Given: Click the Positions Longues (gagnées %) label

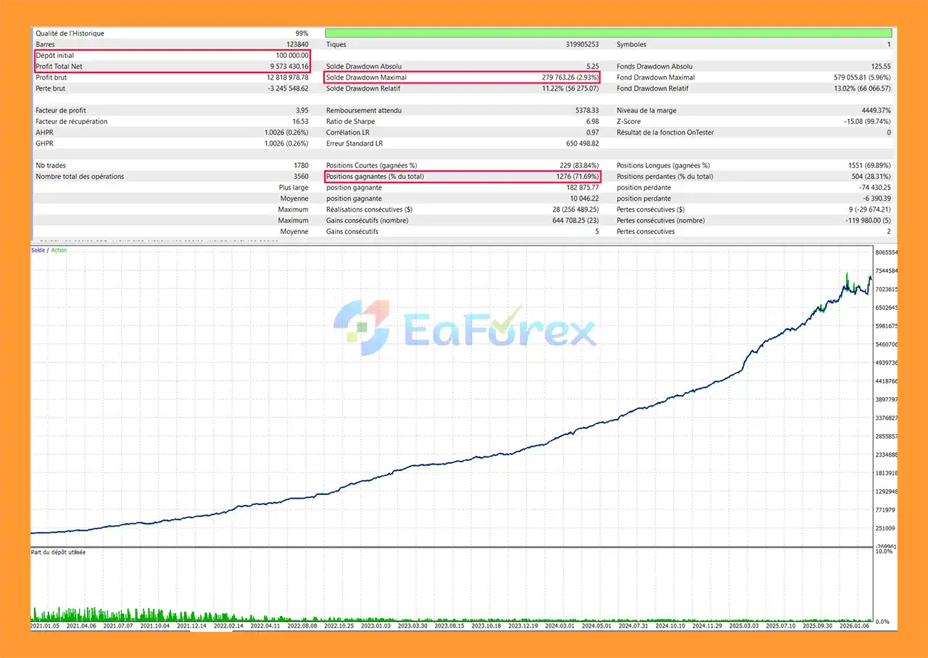Looking at the screenshot, I should click(663, 166).
